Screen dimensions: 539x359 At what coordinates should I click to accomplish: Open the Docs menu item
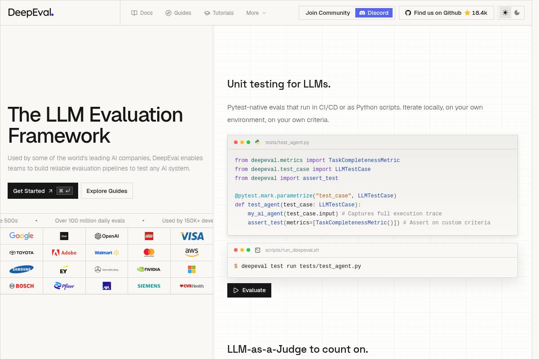pos(142,13)
